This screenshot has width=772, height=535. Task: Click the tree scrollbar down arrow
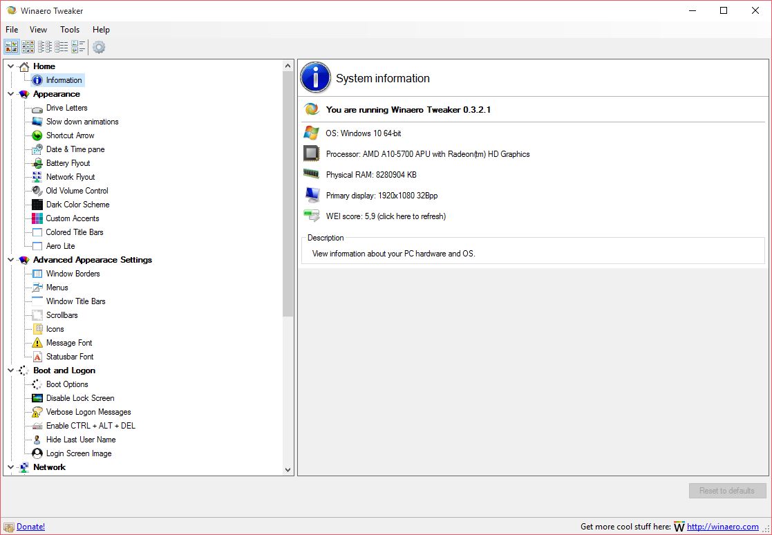tap(288, 470)
